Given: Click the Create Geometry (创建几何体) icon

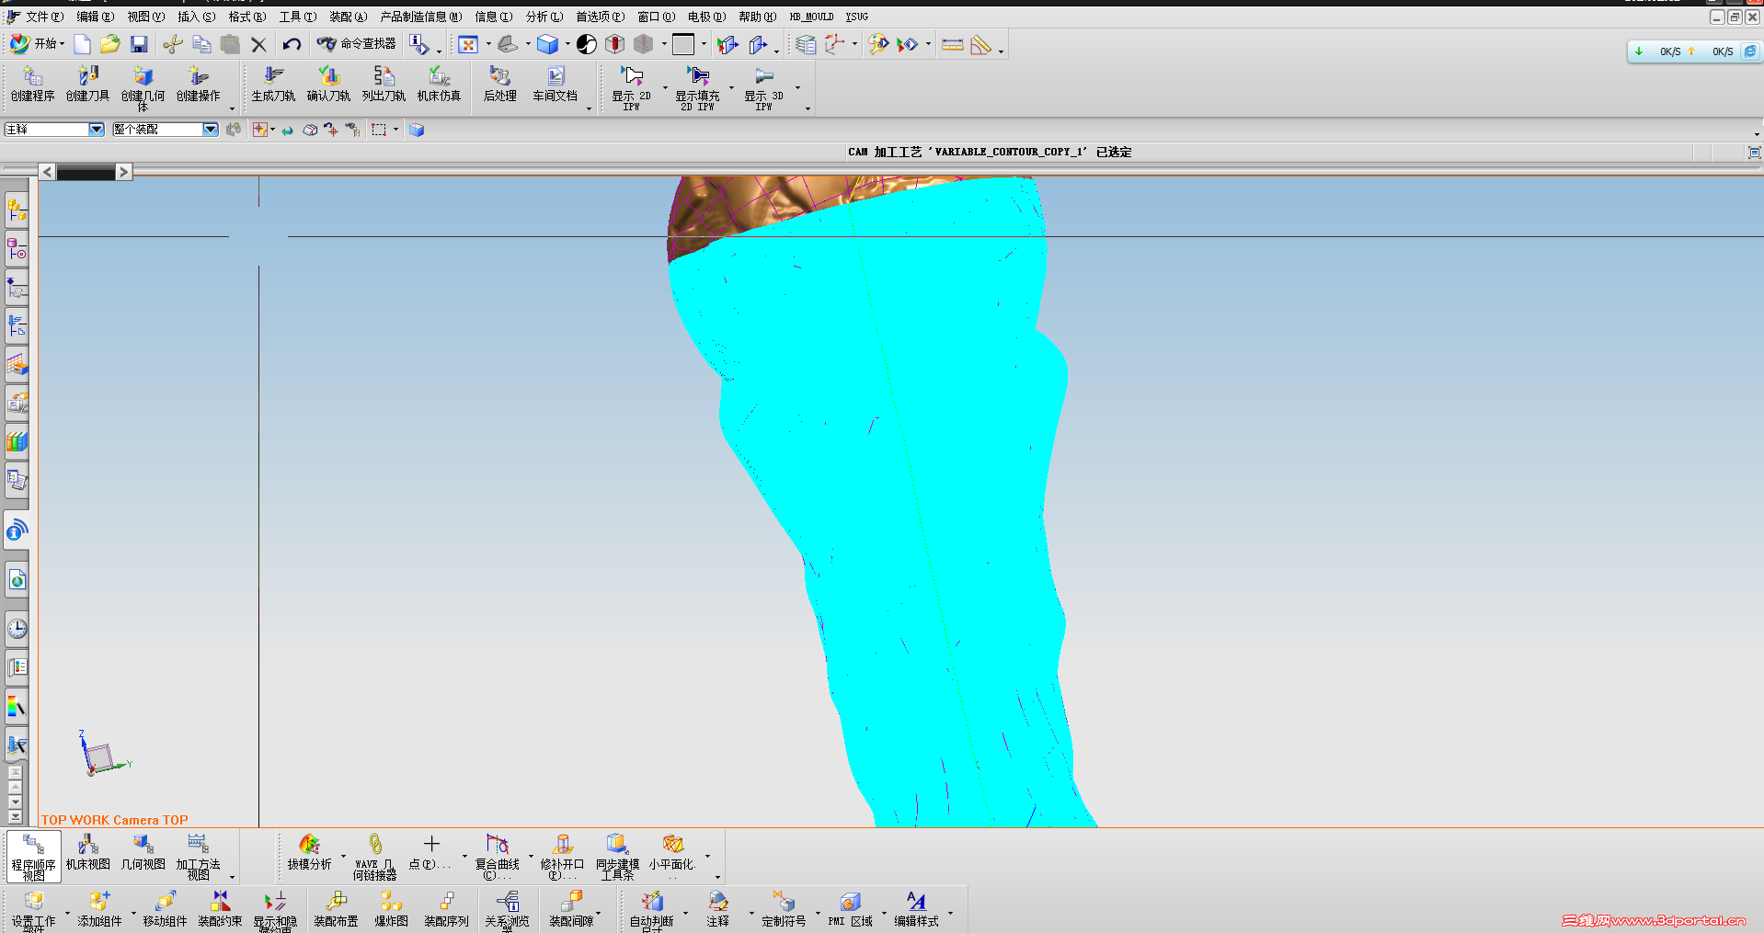Looking at the screenshot, I should pos(143,88).
